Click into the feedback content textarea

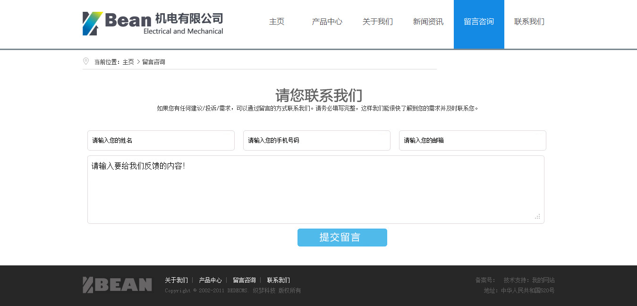pos(315,190)
